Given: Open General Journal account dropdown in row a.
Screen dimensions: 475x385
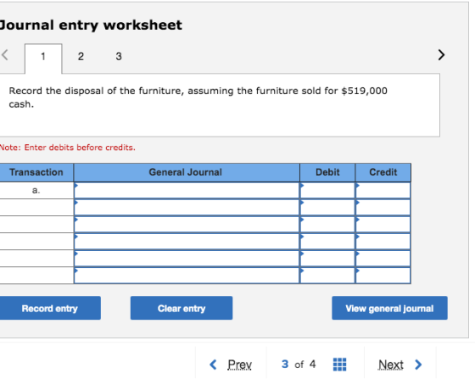Looking at the screenshot, I should pos(187,191).
